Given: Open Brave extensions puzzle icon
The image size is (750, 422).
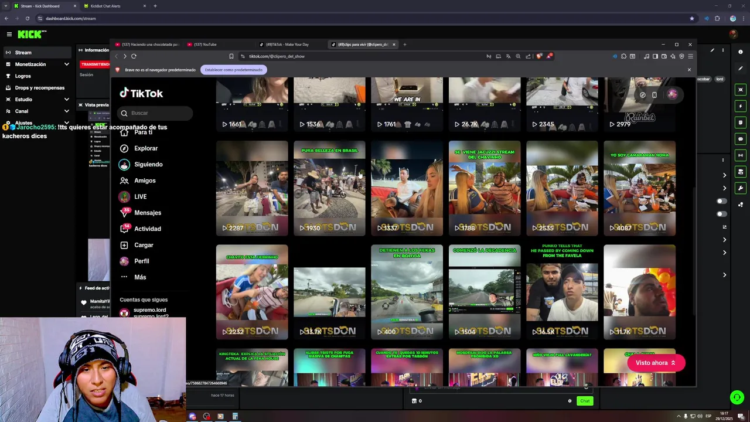Looking at the screenshot, I should click(623, 56).
